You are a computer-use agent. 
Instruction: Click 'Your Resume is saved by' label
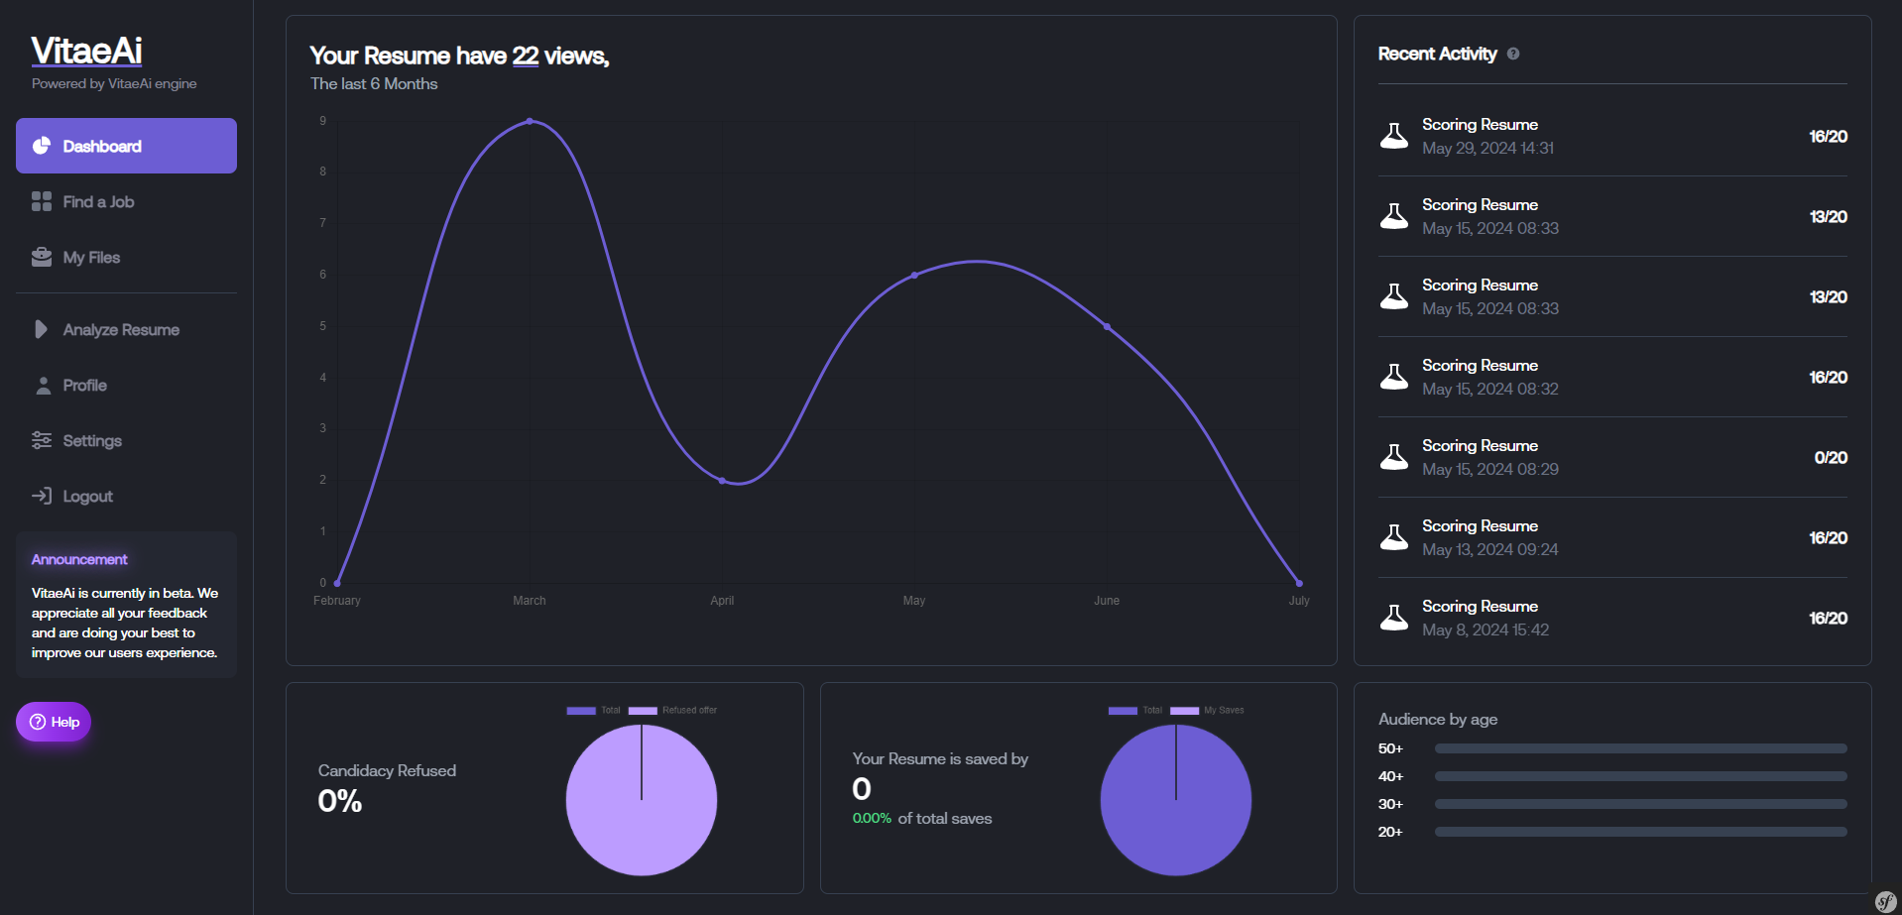pyautogui.click(x=940, y=758)
